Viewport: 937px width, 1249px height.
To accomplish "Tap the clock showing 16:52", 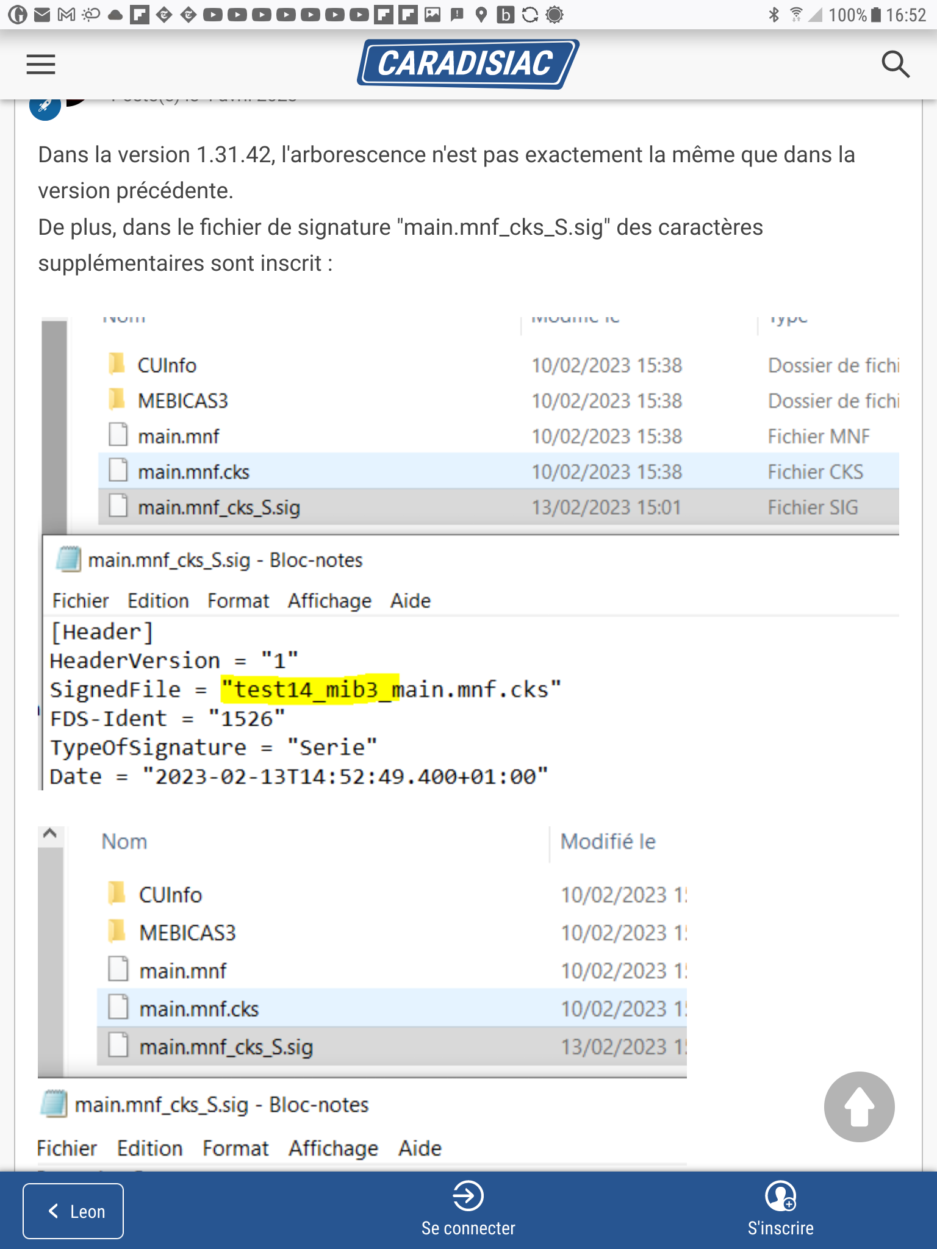I will [906, 15].
